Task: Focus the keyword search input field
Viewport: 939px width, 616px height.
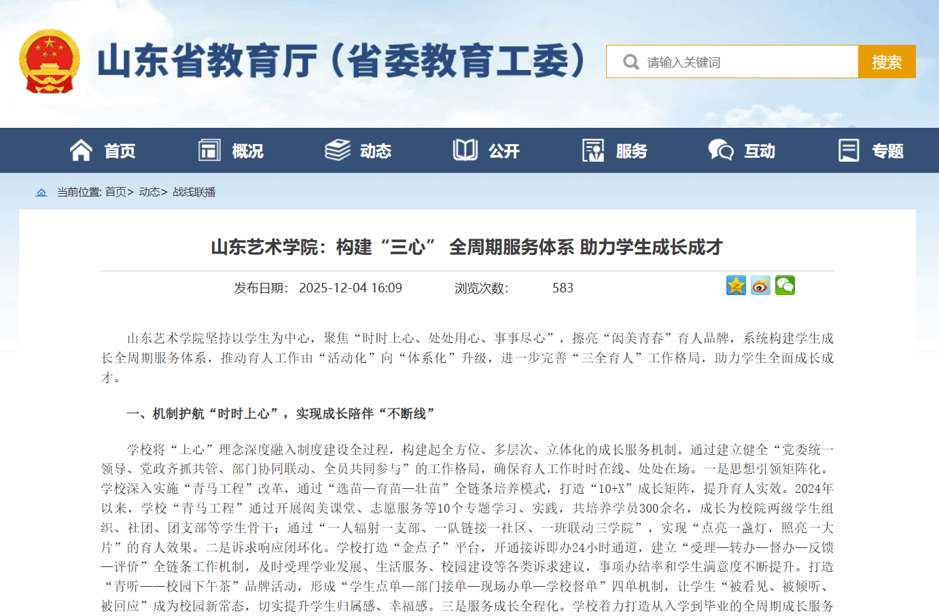Action: [x=747, y=62]
